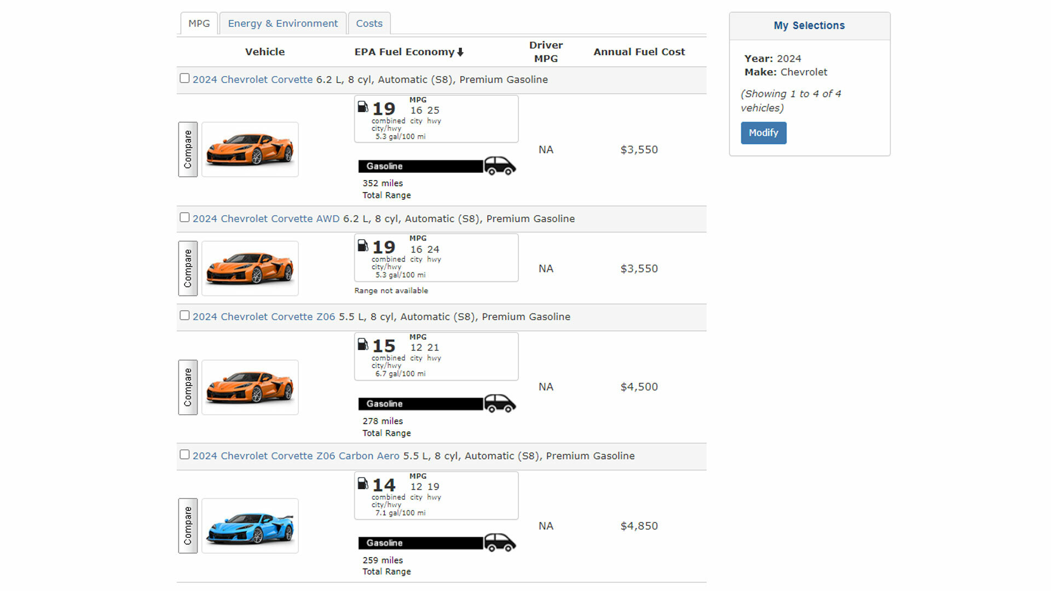Click the Modify button
1051x591 pixels.
point(763,133)
